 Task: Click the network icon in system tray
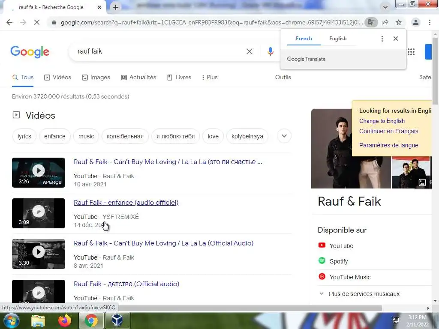(x=396, y=320)
